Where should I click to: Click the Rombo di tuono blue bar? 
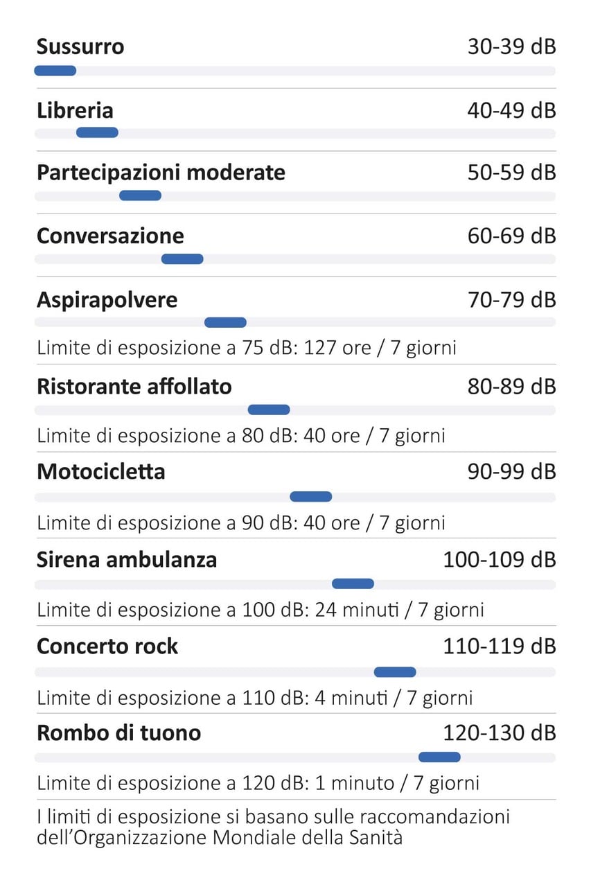[x=439, y=757]
